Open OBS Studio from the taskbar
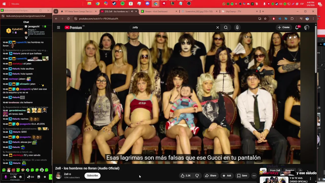The image size is (325, 183). tap(189, 4)
